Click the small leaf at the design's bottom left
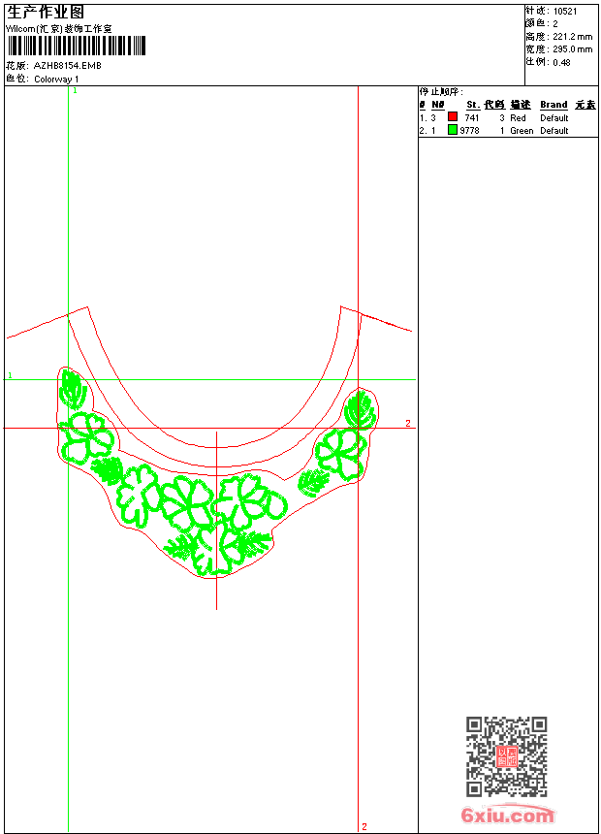The width and height of the screenshot is (601, 834). point(180,548)
